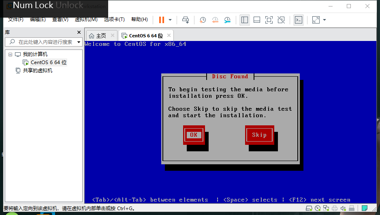Screen dimensions: 380x215
Task: Close the 库 library panel
Action: tap(79, 32)
